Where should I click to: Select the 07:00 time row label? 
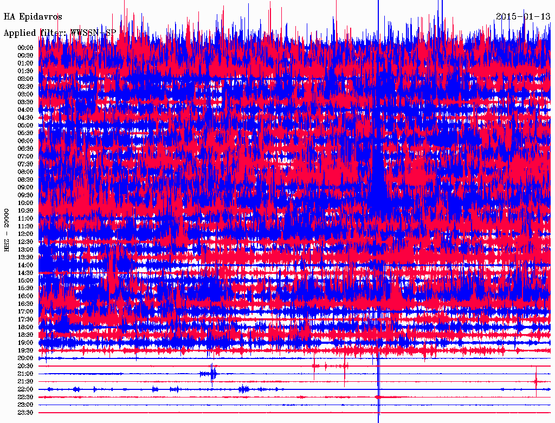point(25,157)
